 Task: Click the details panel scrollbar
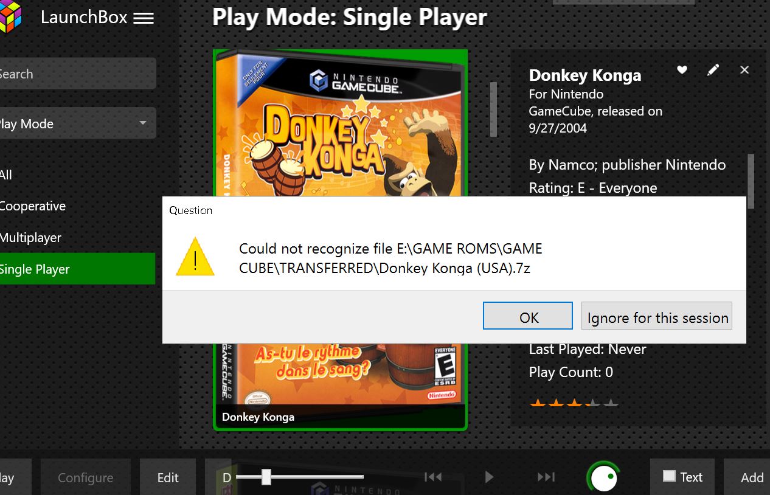tap(751, 181)
